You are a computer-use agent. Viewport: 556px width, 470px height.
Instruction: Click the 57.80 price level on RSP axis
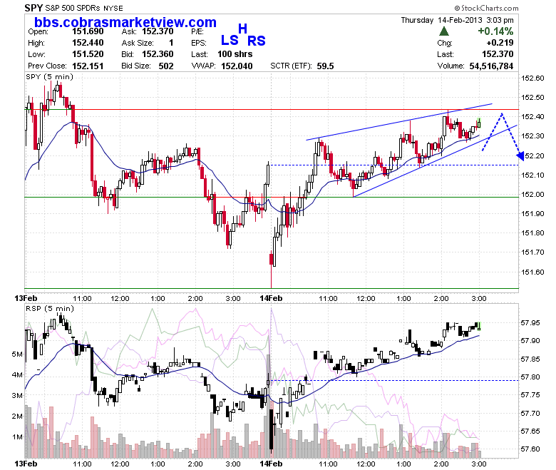(x=530, y=377)
